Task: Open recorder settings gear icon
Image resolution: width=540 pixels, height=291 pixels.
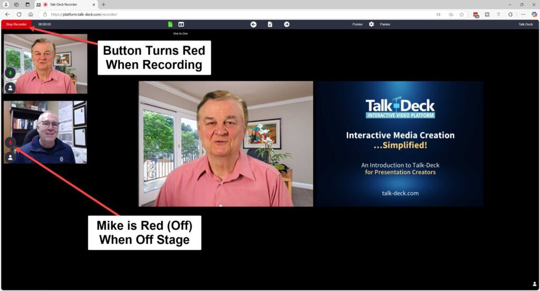Action: [371, 24]
